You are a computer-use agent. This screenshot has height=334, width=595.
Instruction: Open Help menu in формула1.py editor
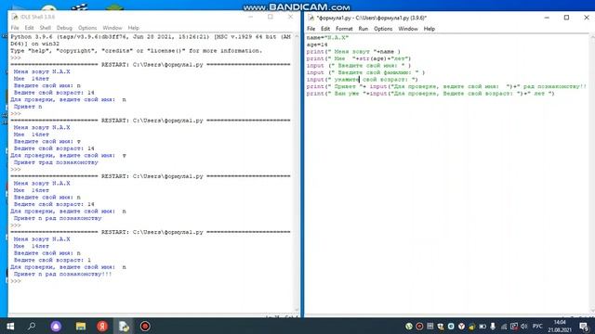[430, 29]
